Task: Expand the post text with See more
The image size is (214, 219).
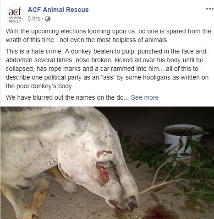Action: click(145, 97)
